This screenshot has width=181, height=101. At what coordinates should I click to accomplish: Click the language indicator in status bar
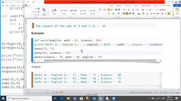coord(142,92)
